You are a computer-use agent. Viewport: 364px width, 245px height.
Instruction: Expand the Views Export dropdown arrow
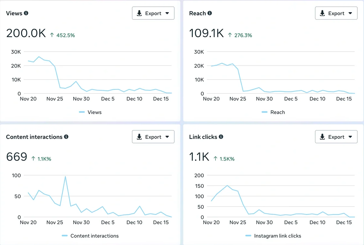(167, 13)
